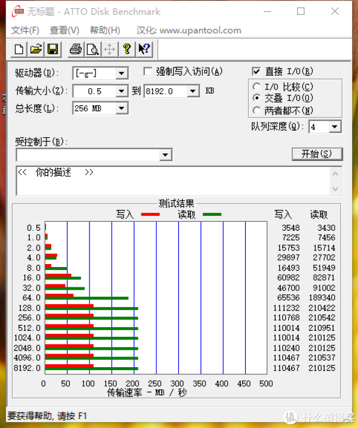Click the 2.0 row write value 15753
358x428 pixels.
(289, 248)
